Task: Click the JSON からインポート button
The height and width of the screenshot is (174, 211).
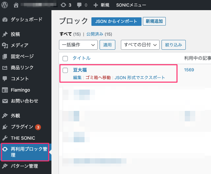Action: (x=116, y=21)
